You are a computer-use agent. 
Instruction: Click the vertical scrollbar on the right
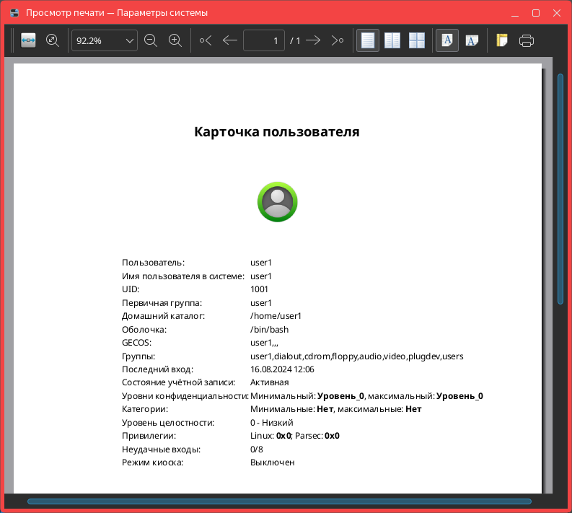(560, 188)
